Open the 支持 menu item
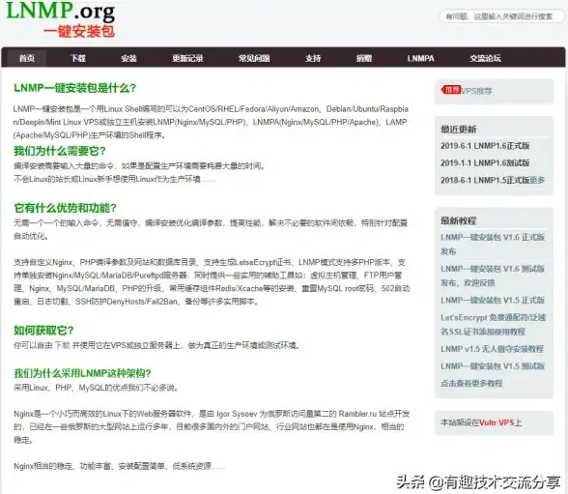The width and height of the screenshot is (568, 494). [313, 58]
